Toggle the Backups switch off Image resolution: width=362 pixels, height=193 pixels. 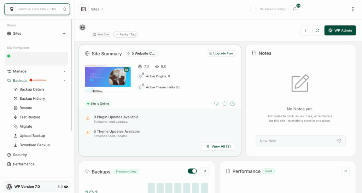[192, 171]
